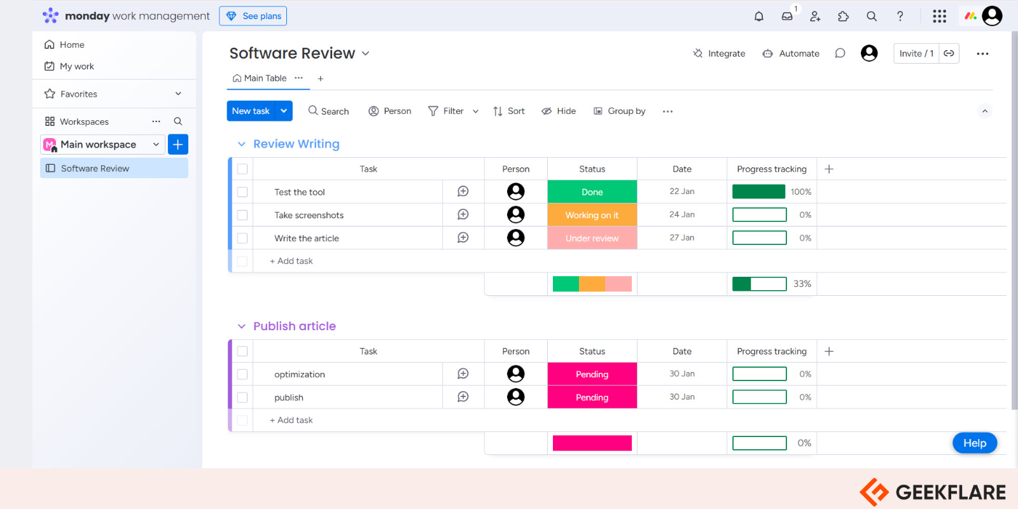Collapse the Review Writing group

tap(242, 144)
